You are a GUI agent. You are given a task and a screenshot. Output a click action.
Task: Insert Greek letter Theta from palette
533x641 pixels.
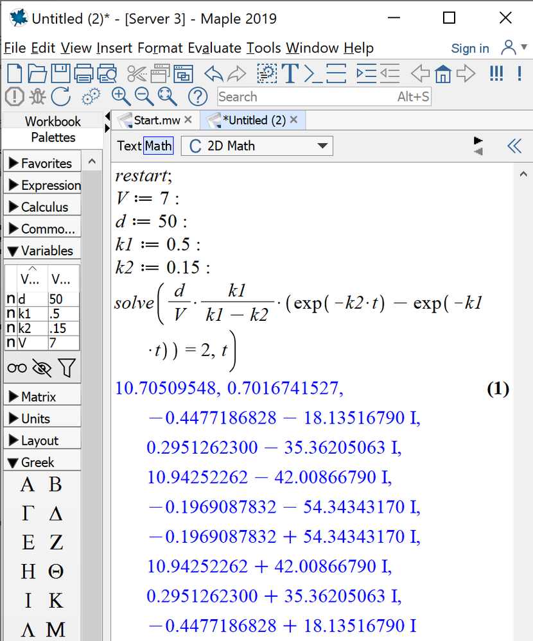56,572
